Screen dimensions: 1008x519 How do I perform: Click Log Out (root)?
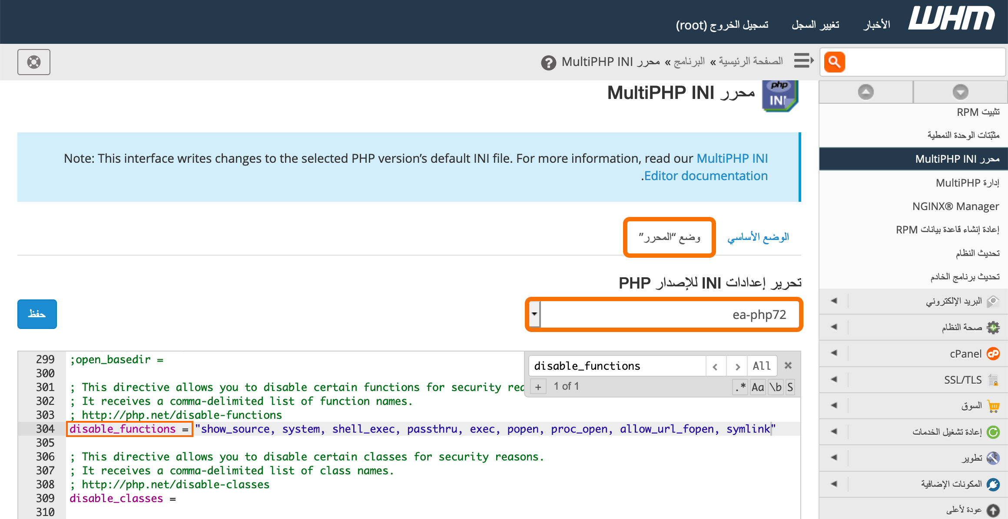click(722, 25)
